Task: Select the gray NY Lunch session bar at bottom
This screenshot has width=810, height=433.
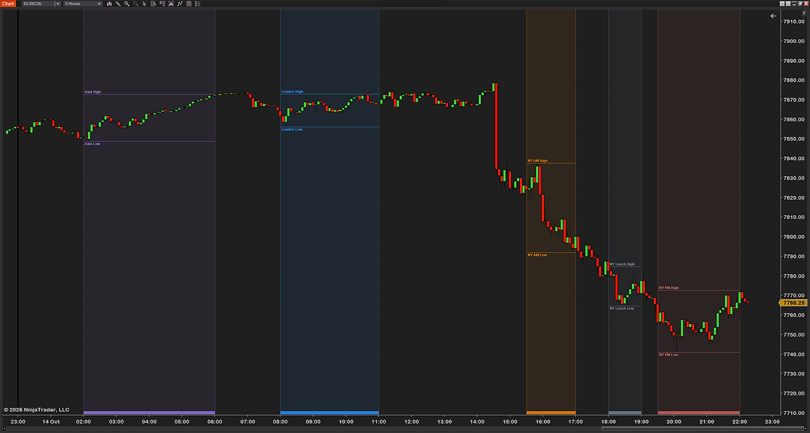Action: (x=625, y=412)
